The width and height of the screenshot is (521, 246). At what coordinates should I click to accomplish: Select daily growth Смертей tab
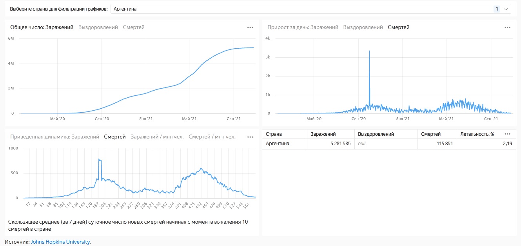399,27
